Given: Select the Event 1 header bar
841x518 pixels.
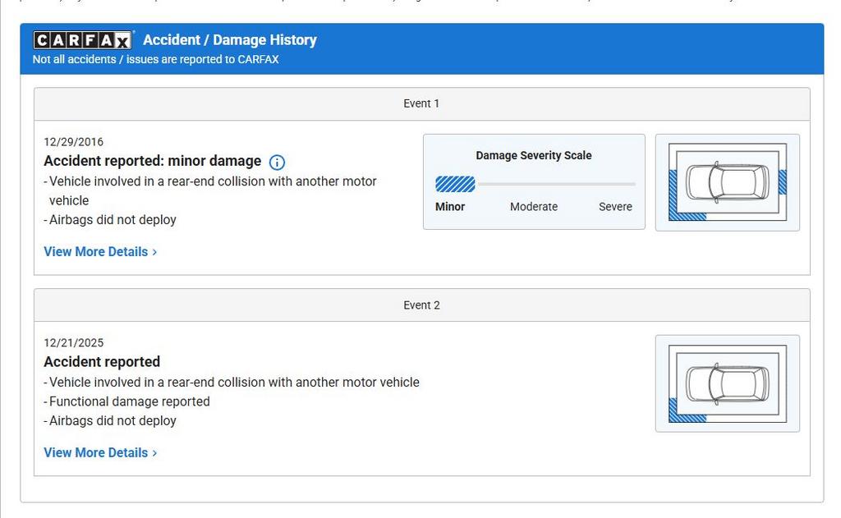Looking at the screenshot, I should [x=421, y=103].
